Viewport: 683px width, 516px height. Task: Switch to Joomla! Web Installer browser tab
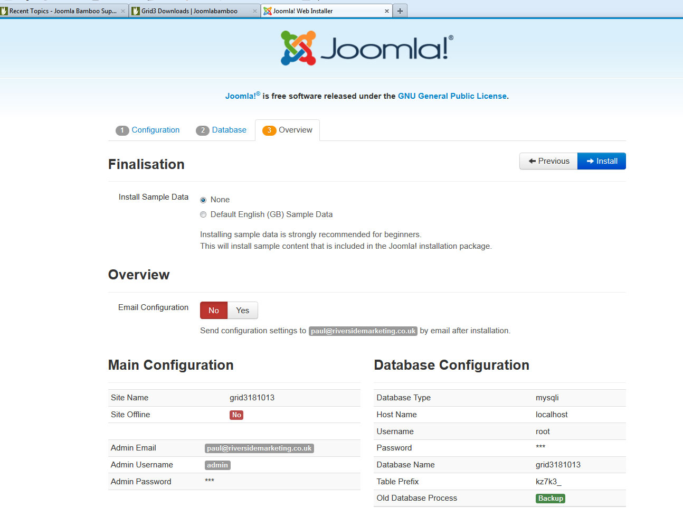click(327, 11)
